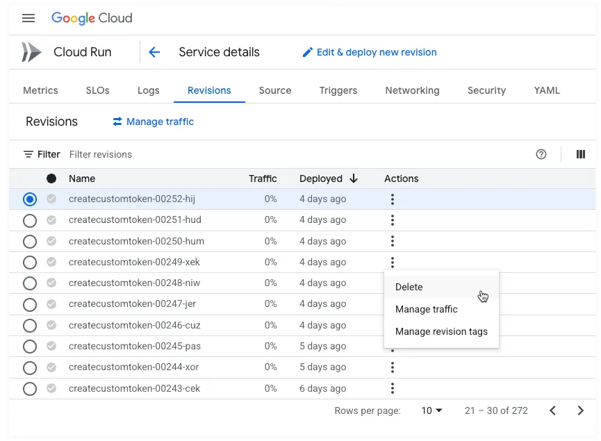
Task: Select radio button for createcustomtoken-00243-cek
Action: tap(29, 388)
